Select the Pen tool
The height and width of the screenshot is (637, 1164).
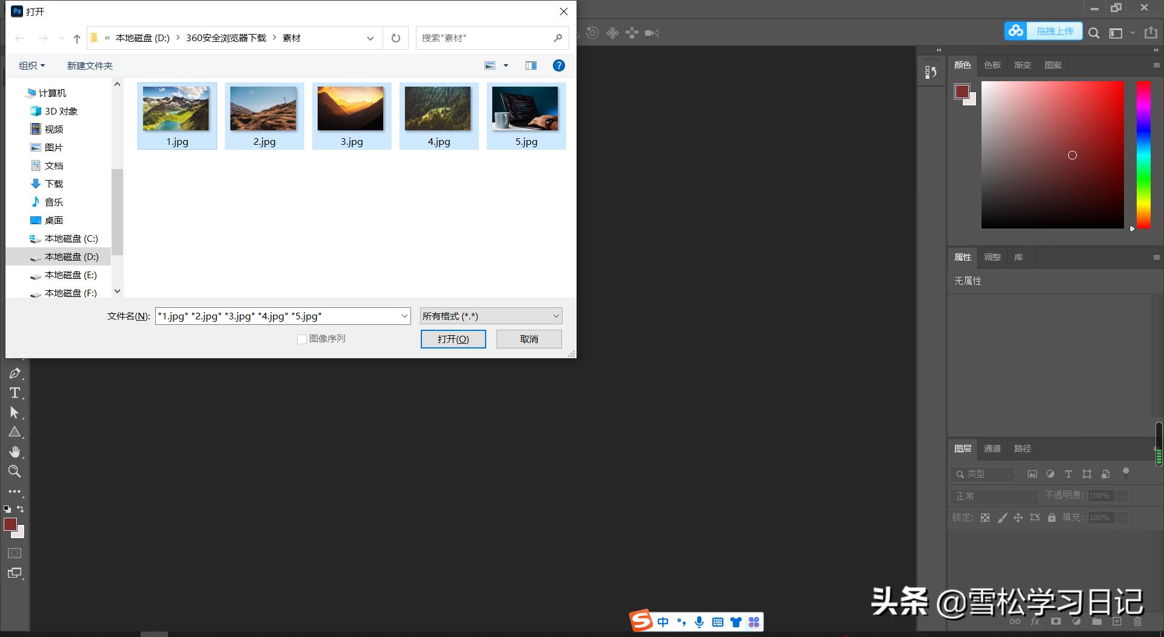tap(15, 373)
